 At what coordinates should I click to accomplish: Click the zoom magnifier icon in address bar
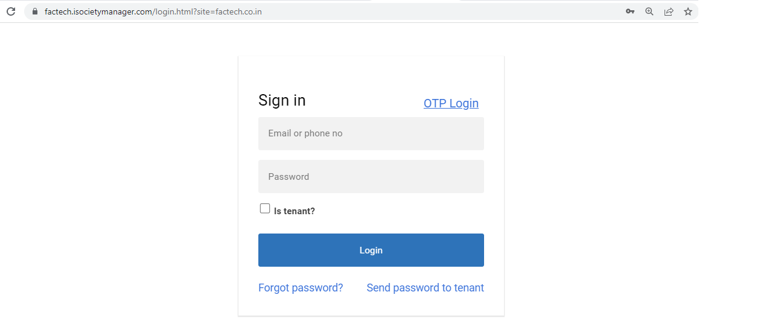pos(649,11)
